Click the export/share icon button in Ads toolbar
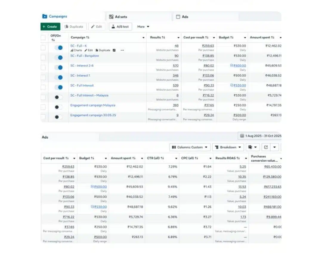322x263 pixels. (x=266, y=147)
